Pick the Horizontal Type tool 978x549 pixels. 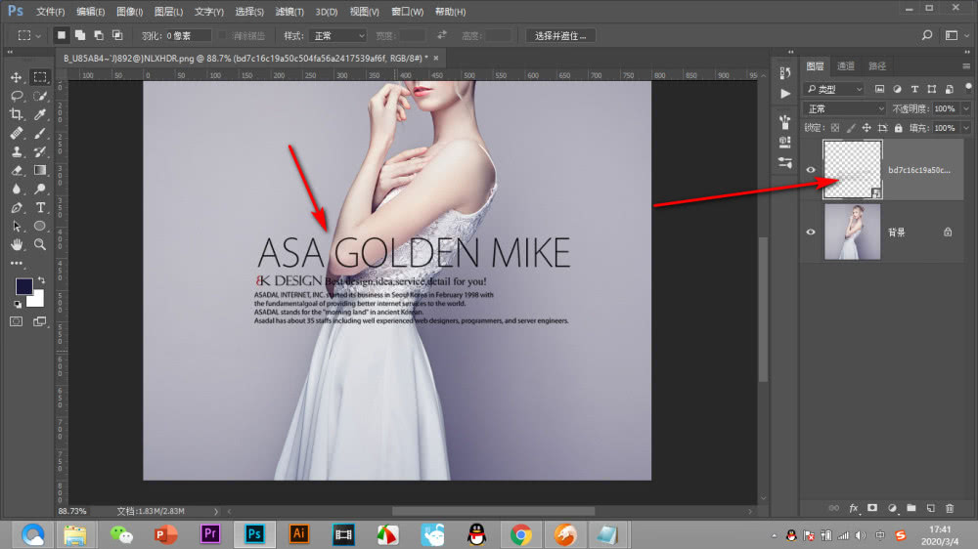coord(41,208)
